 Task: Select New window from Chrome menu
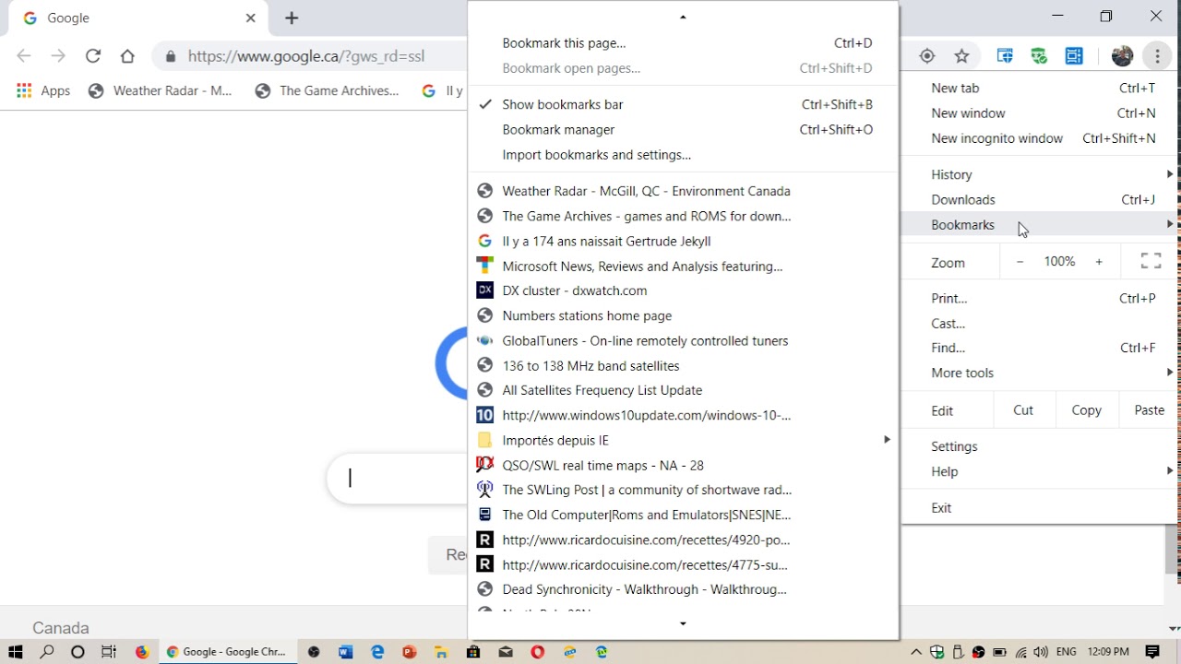(1041, 113)
